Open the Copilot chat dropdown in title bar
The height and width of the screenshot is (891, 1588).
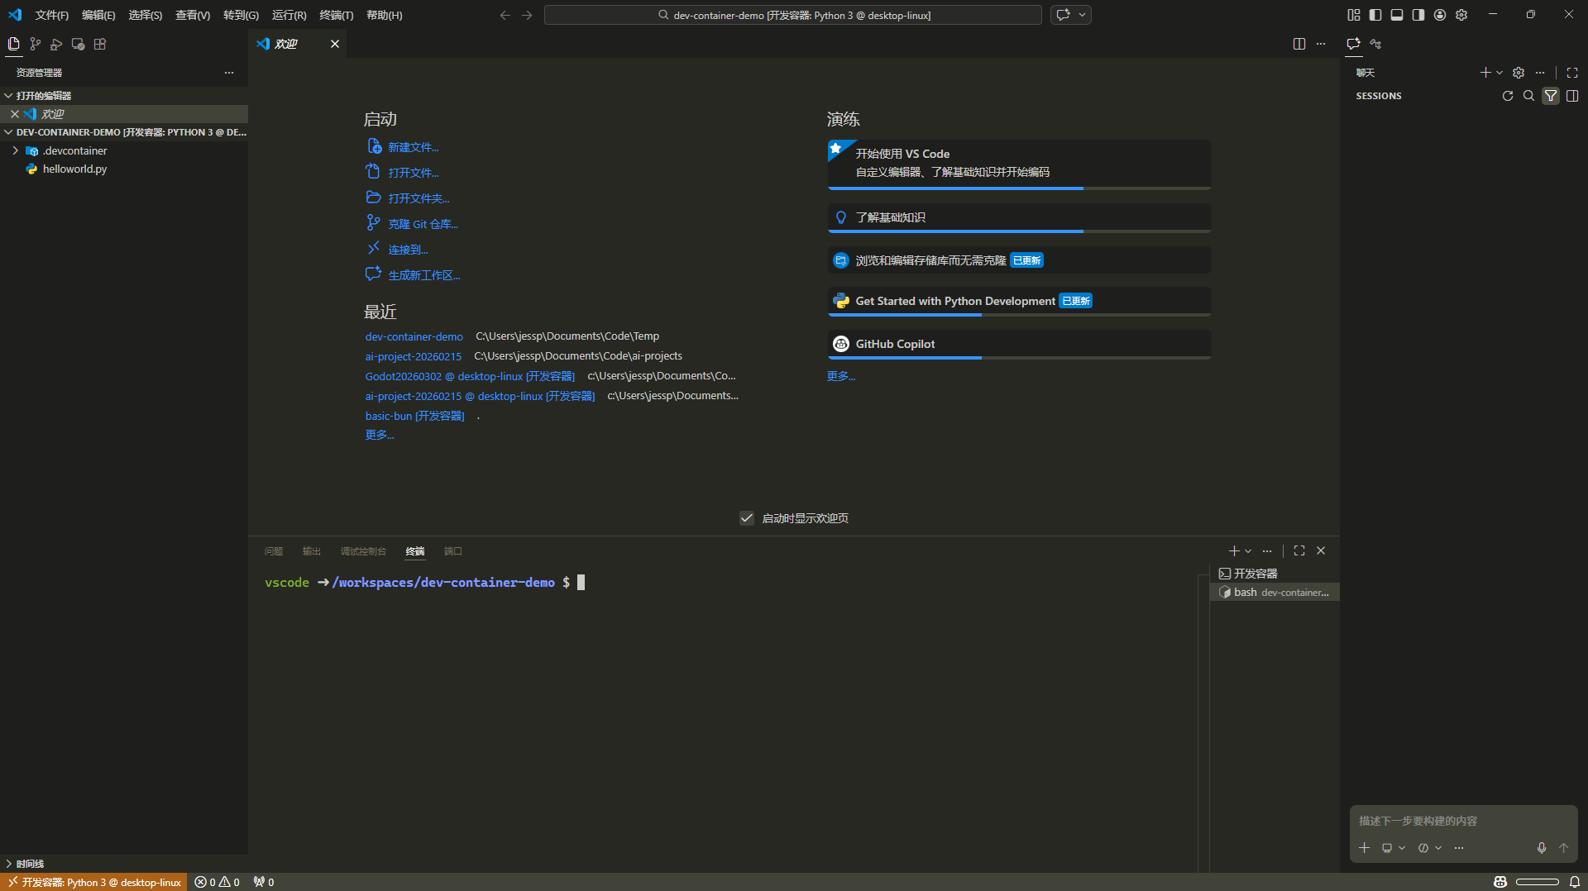coord(1083,15)
